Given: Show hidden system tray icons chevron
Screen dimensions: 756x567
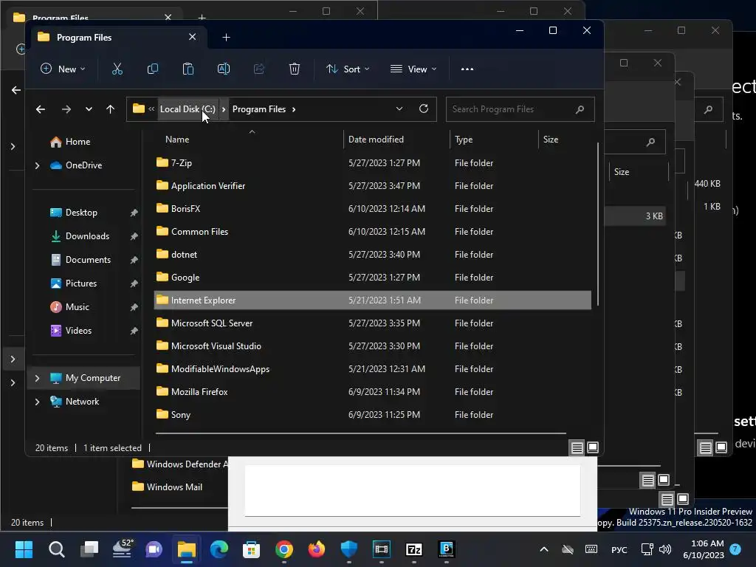Looking at the screenshot, I should pyautogui.click(x=544, y=549).
